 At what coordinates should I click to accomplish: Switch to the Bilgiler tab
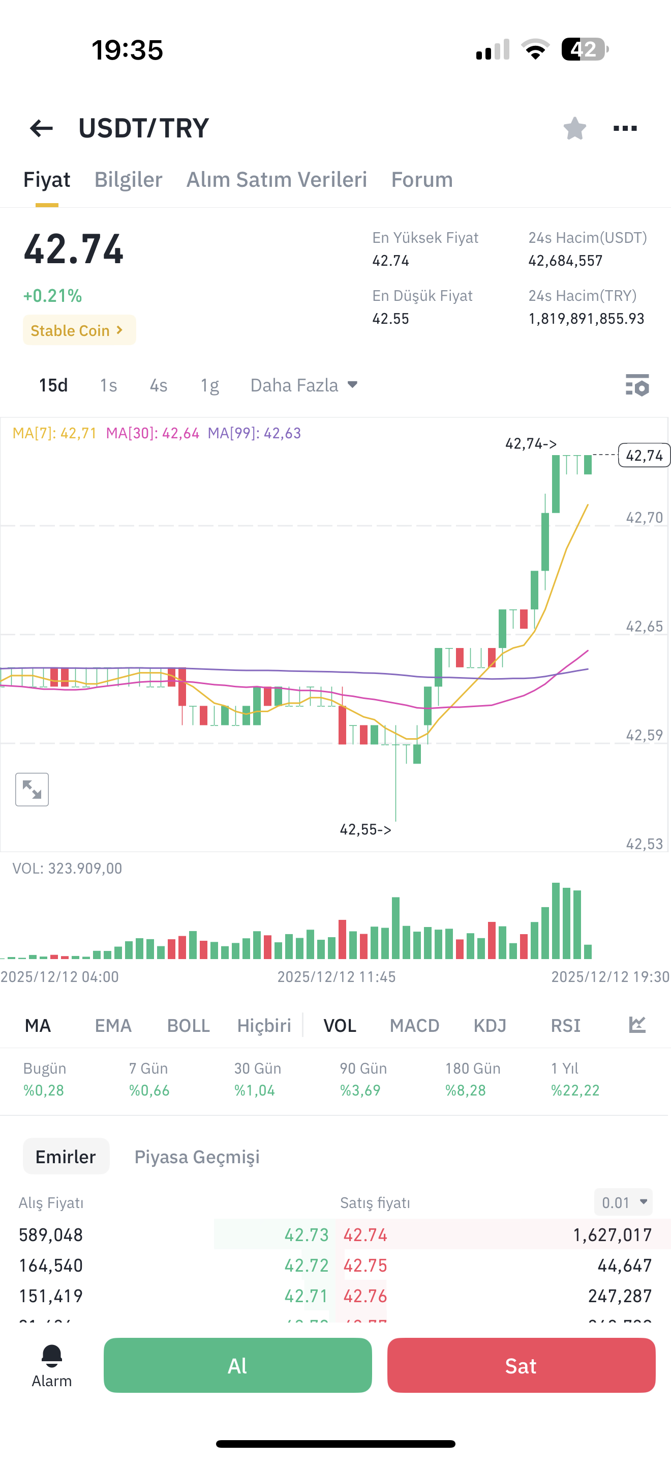click(x=129, y=180)
